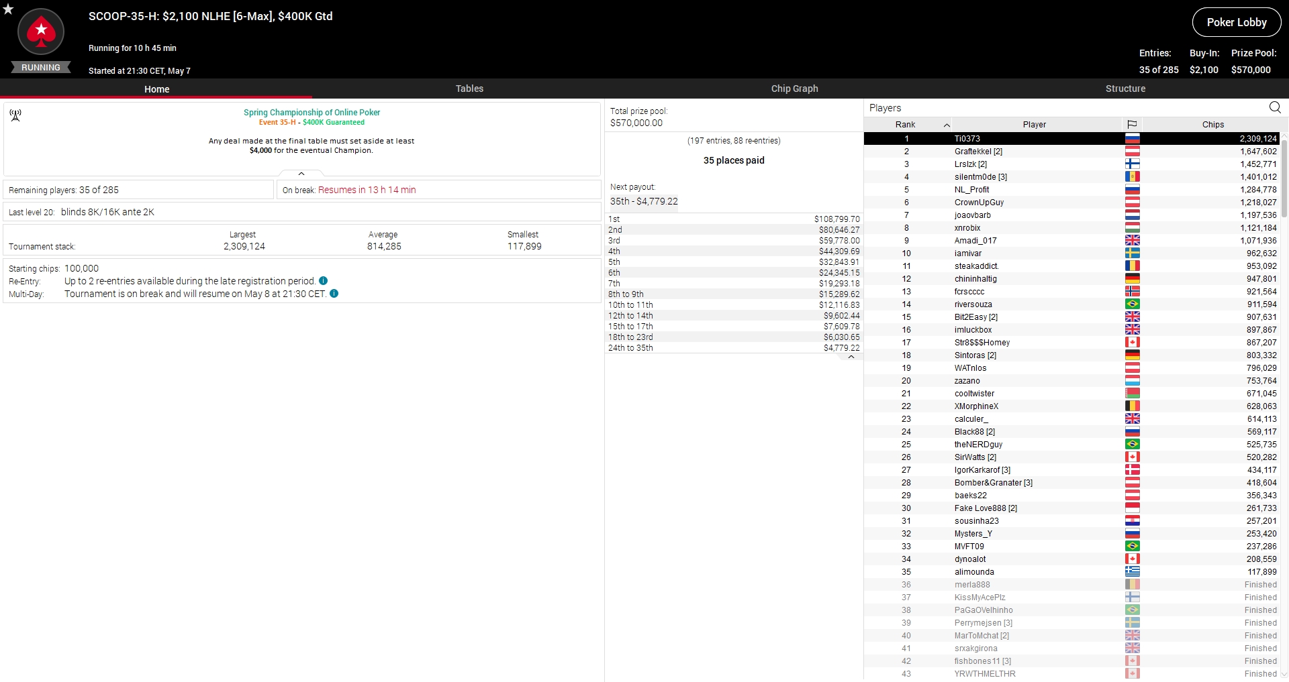Click the flag icon next to silentm0de
1289x682 pixels.
(x=1132, y=177)
